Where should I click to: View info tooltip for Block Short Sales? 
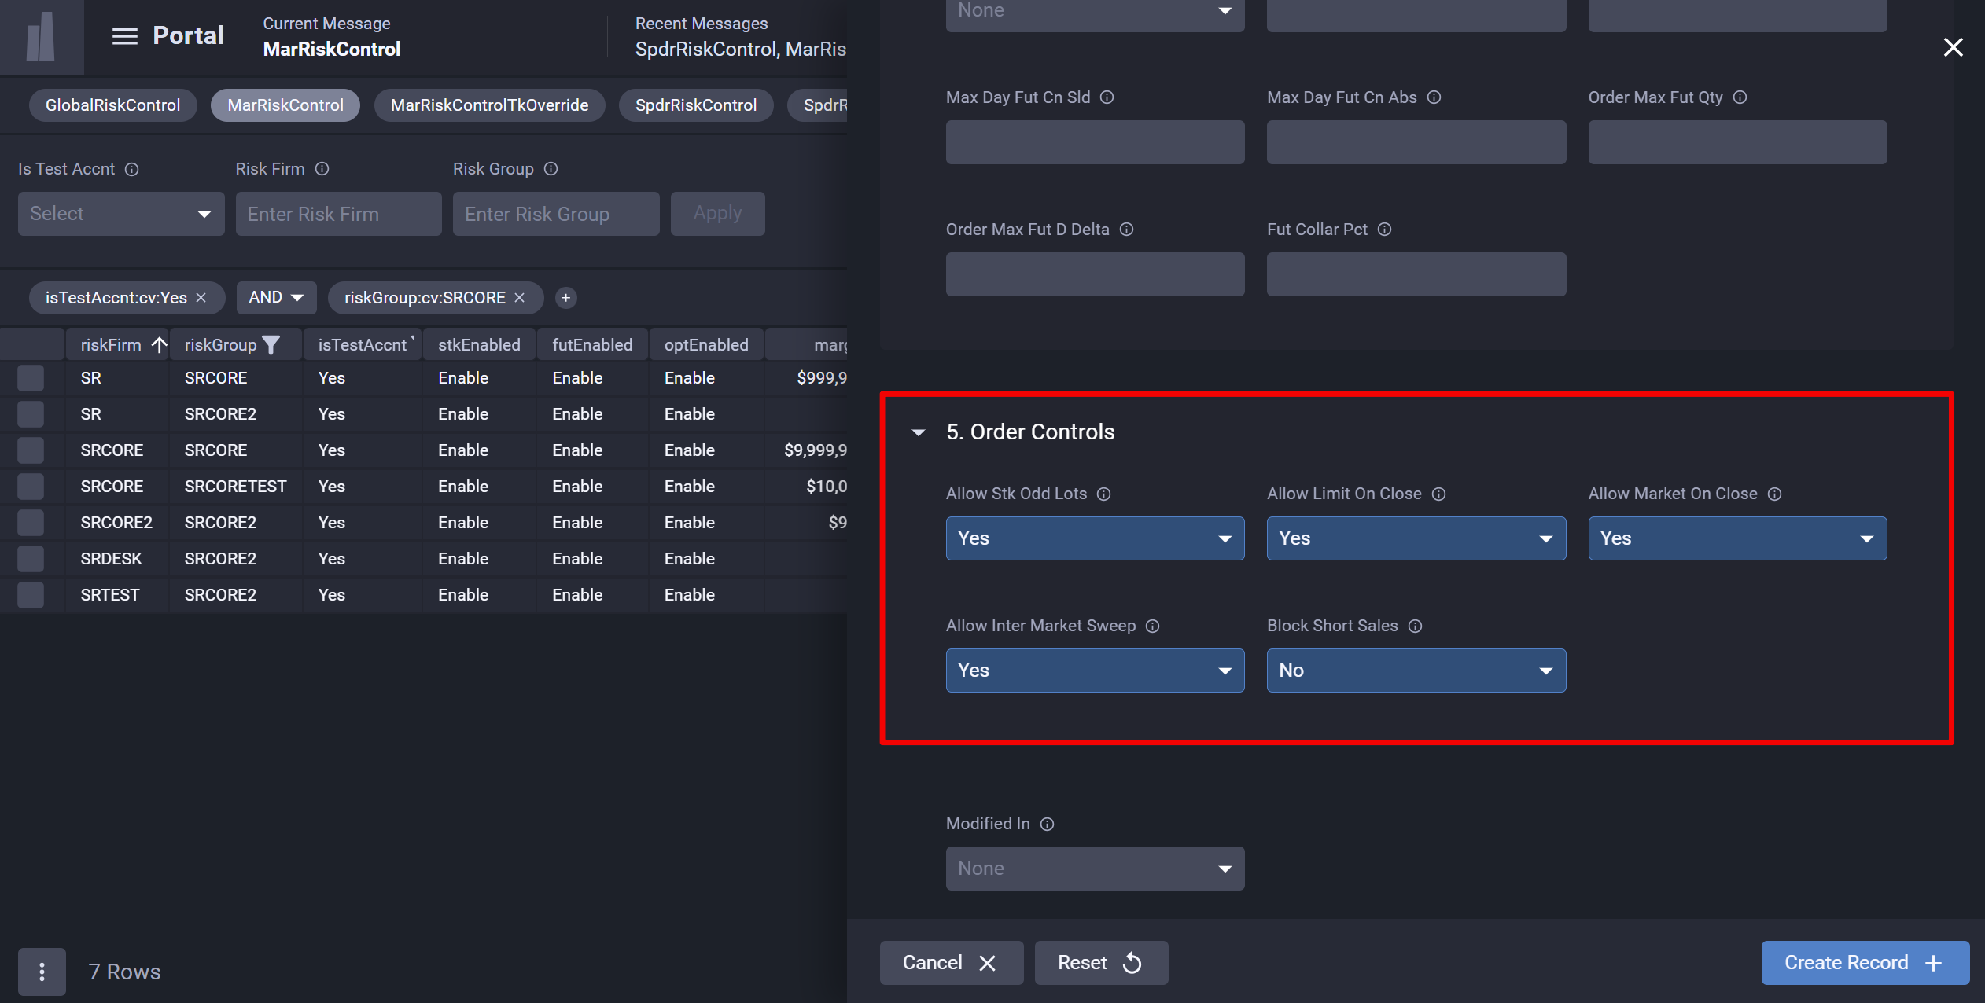click(1416, 626)
